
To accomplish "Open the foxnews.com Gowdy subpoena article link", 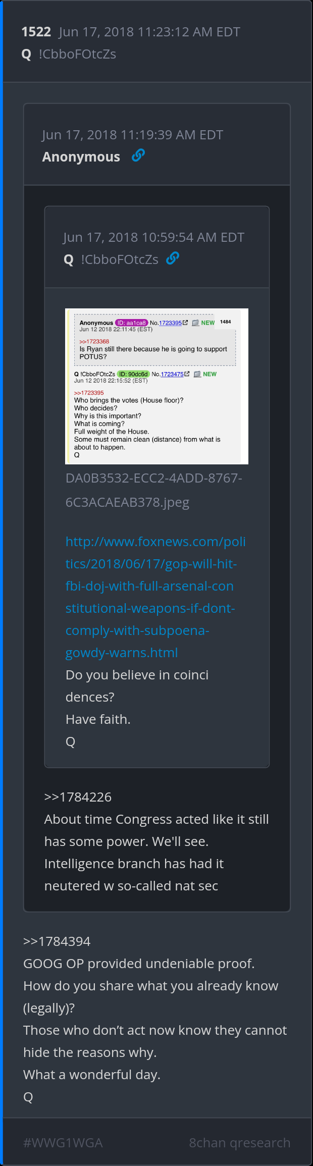I will (x=155, y=597).
